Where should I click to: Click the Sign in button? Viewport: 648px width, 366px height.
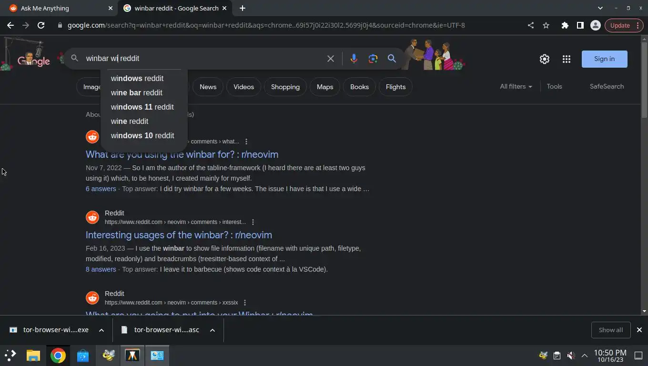pyautogui.click(x=604, y=59)
